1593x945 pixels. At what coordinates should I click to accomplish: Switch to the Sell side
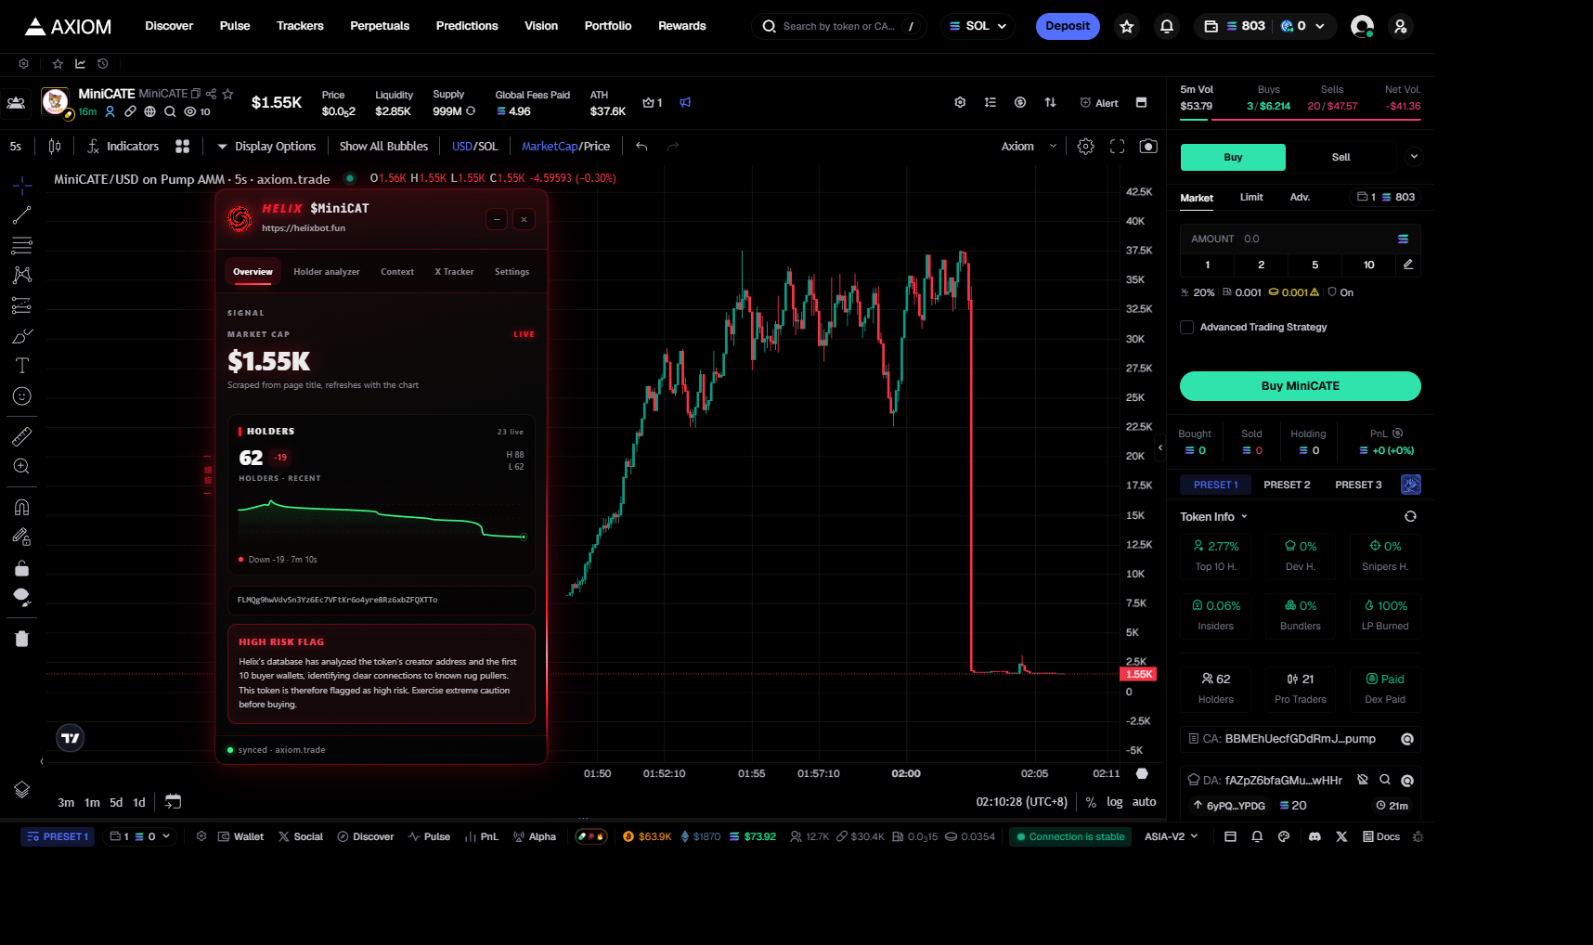click(x=1341, y=157)
